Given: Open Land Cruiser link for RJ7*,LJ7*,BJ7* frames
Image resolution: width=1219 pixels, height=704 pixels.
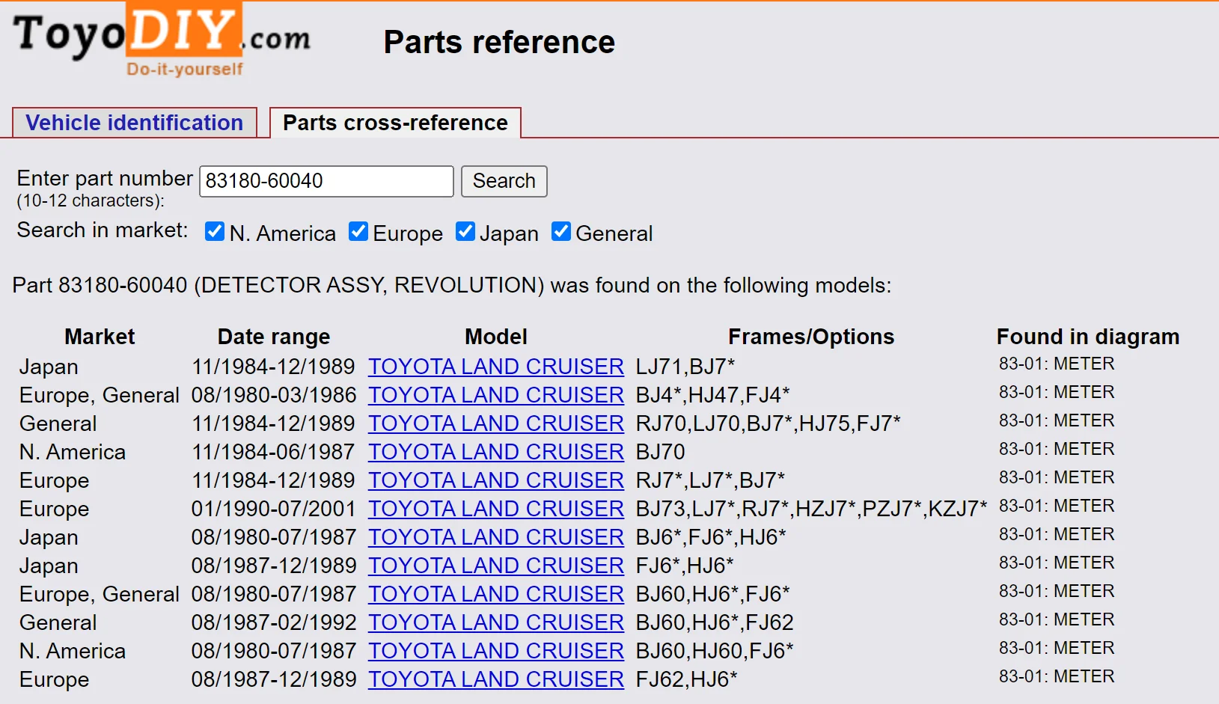Looking at the screenshot, I should [x=495, y=480].
